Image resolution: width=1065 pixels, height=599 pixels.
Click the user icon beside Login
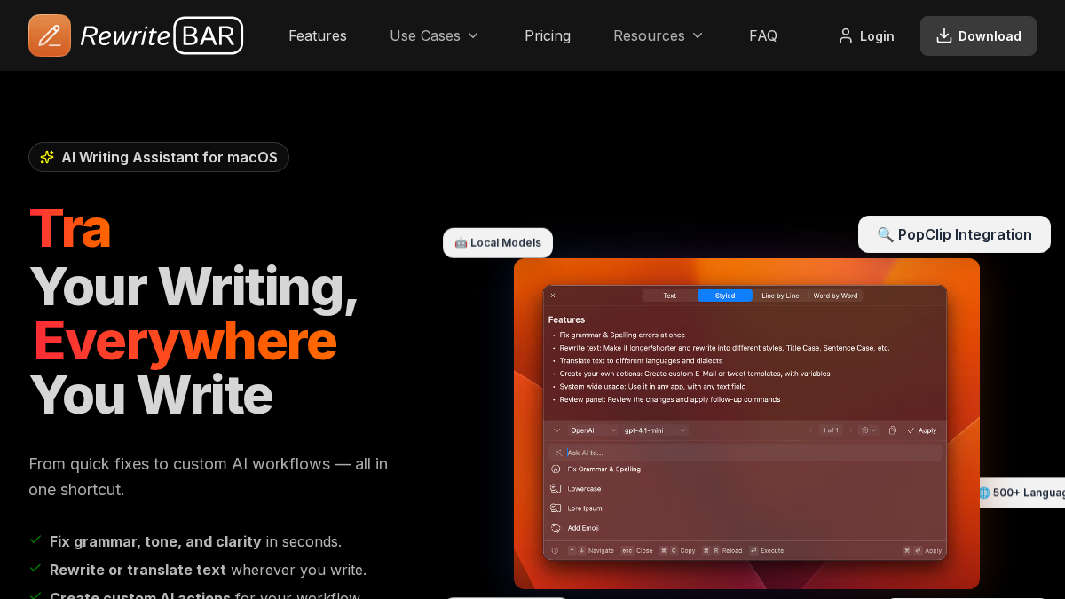pos(845,35)
